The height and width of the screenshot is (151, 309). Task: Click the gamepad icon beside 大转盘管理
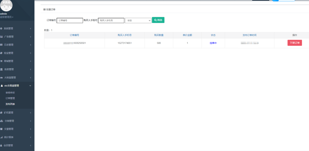2,77
